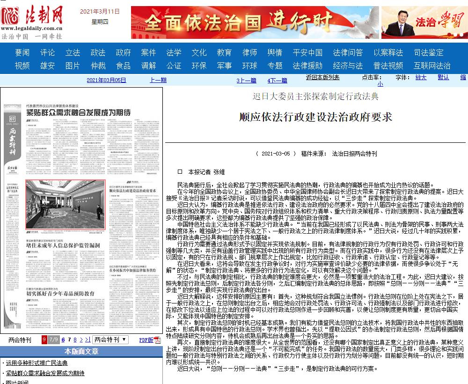Open the 案件 nav item

click(148, 52)
